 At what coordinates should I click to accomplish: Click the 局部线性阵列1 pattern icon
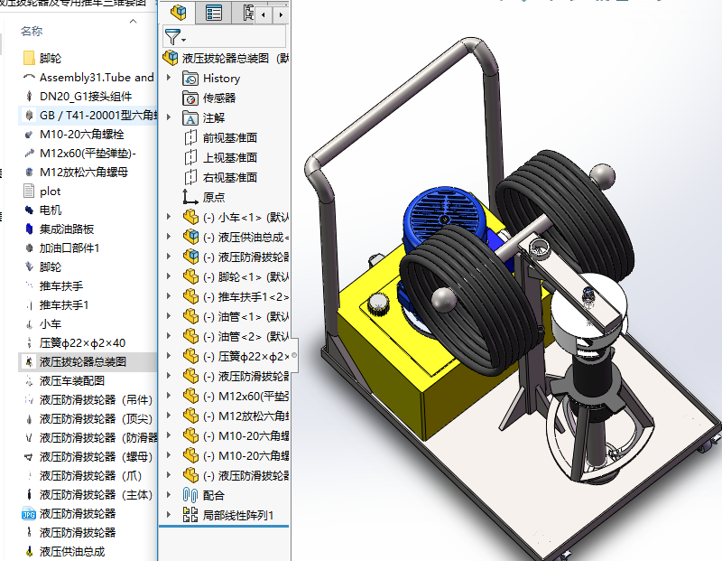tap(190, 515)
